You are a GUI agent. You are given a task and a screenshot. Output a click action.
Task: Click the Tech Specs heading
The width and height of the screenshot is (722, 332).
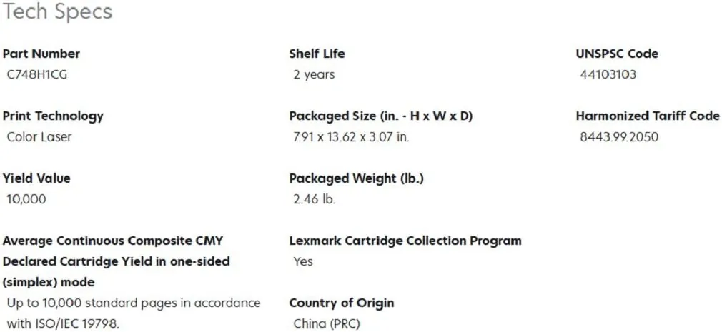(x=57, y=12)
